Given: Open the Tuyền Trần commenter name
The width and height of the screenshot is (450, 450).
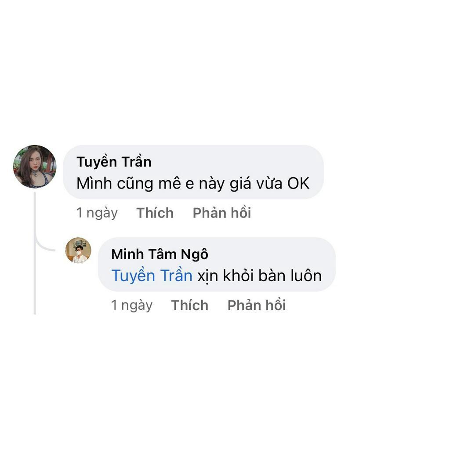Looking at the screenshot, I should [114, 162].
